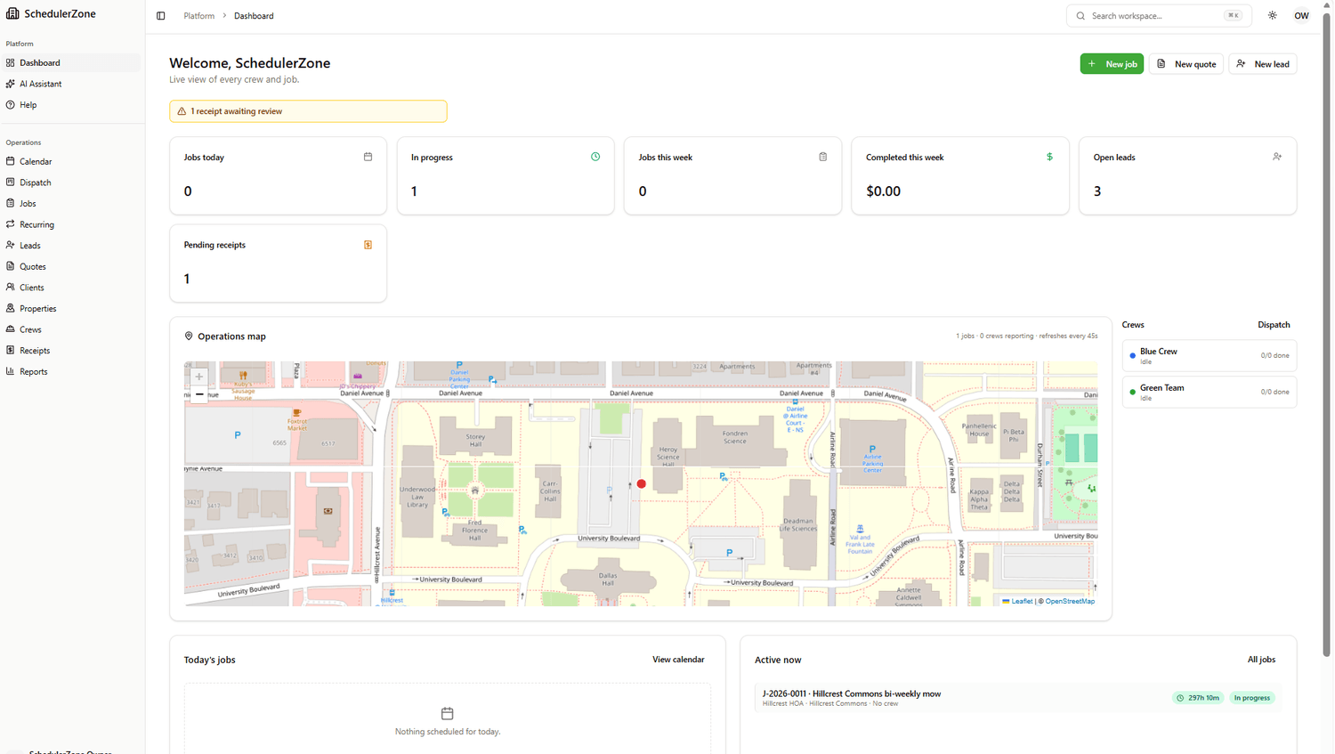Focus the Search workspace field

coord(1159,16)
